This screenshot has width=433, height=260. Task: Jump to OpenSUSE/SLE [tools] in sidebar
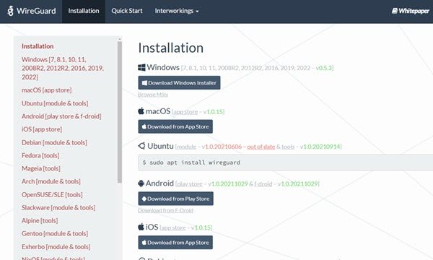click(52, 195)
